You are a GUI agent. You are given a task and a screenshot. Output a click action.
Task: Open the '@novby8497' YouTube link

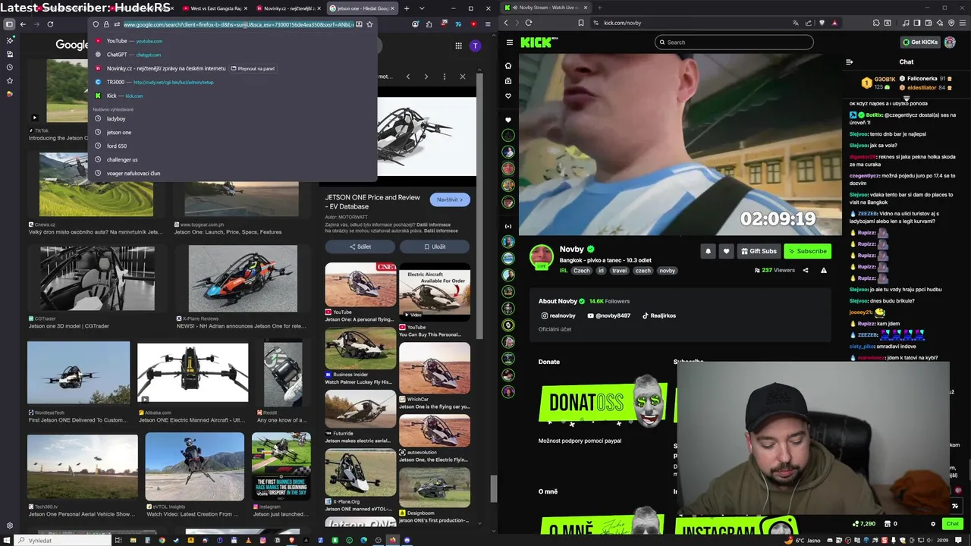[608, 315]
